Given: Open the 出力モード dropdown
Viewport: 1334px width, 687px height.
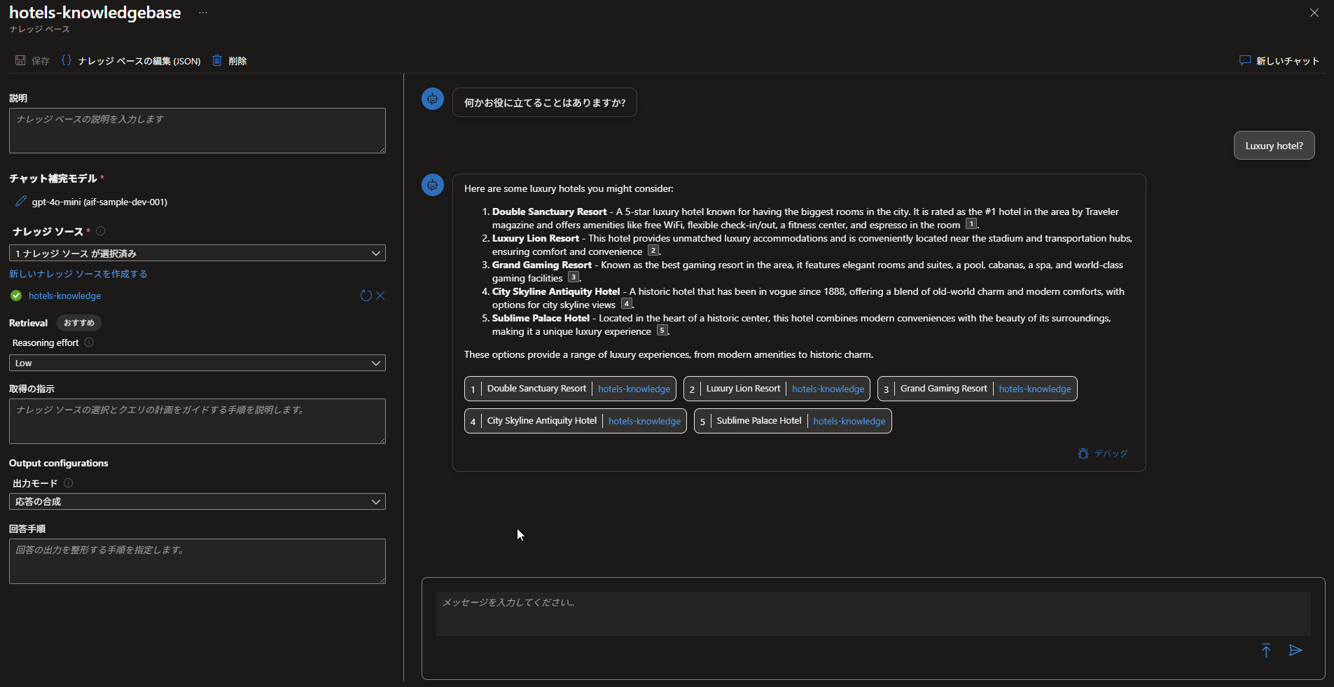Looking at the screenshot, I should pyautogui.click(x=197, y=501).
